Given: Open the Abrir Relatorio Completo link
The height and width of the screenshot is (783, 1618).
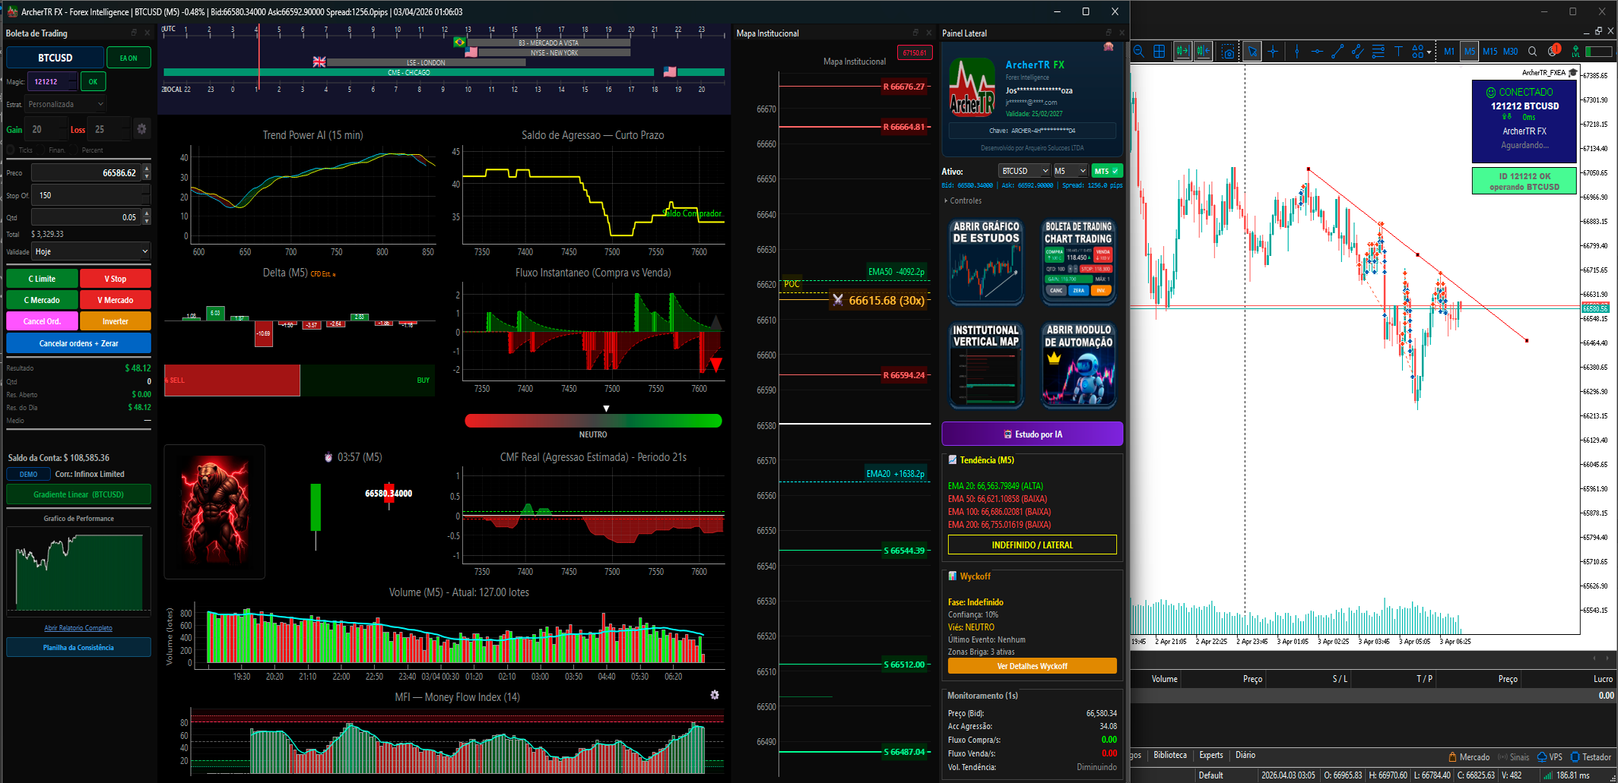Looking at the screenshot, I should point(78,628).
